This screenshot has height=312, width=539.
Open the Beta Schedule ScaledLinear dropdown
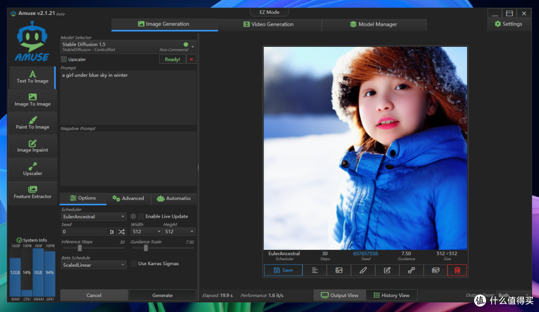[x=93, y=265]
